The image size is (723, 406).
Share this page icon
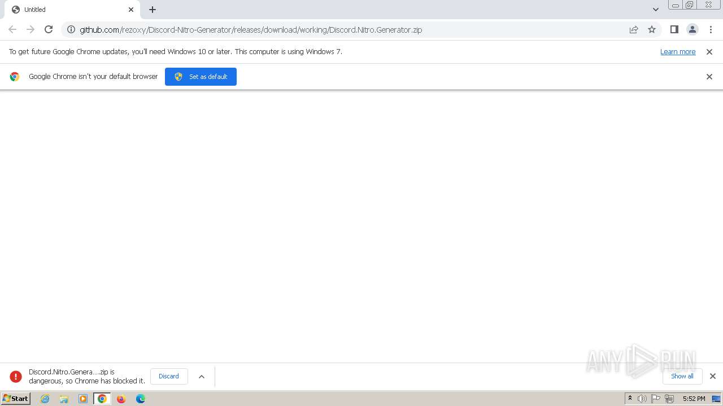tap(634, 29)
